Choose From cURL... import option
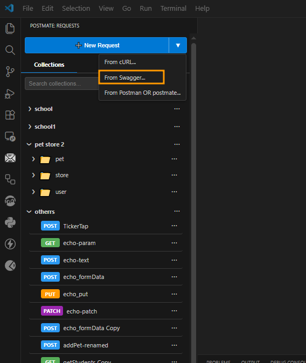Image resolution: width=306 pixels, height=363 pixels. coord(142,62)
